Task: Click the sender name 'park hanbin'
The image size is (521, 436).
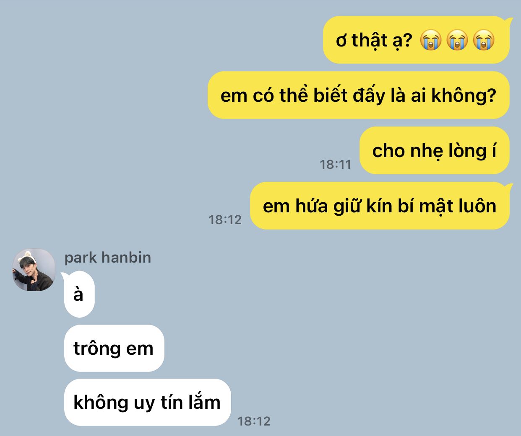Action: 108,258
